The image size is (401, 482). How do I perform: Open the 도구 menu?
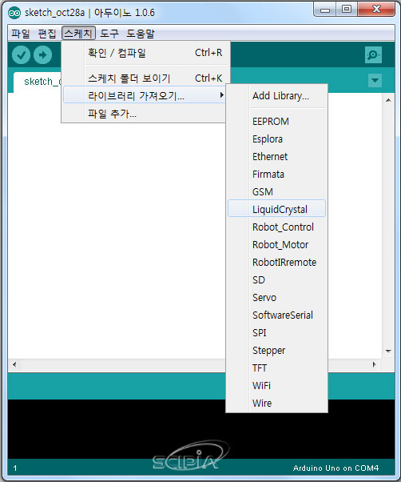(109, 33)
